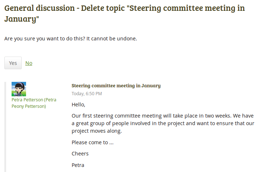Open Petra Petterson's profile name link
The image size is (258, 172).
(34, 100)
